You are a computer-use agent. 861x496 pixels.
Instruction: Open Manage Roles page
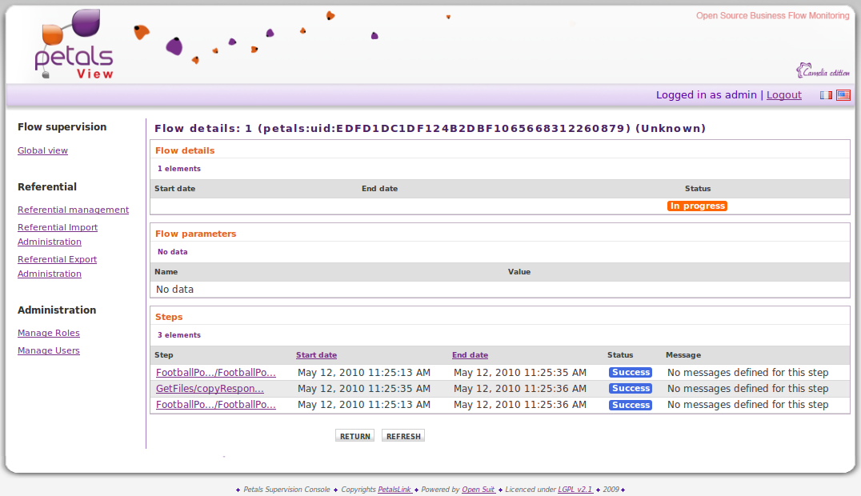(x=49, y=333)
